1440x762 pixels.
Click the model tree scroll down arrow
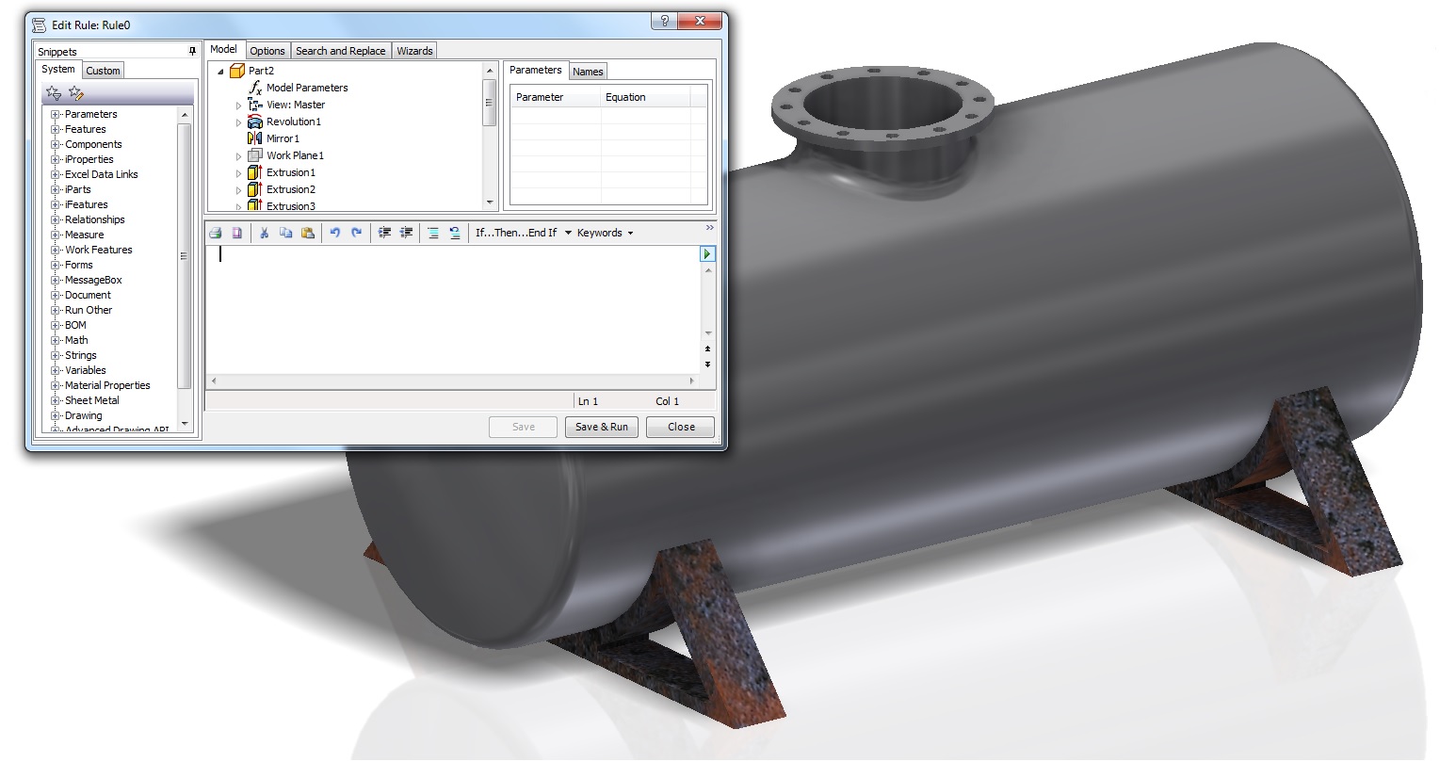point(490,203)
